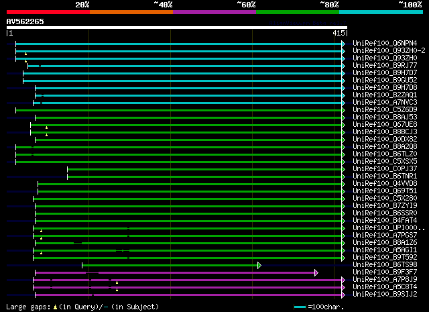Viewport: 429px width, 312px height.
Task: Select the UniRef100_B8A1Z6 label
Action: [385, 243]
